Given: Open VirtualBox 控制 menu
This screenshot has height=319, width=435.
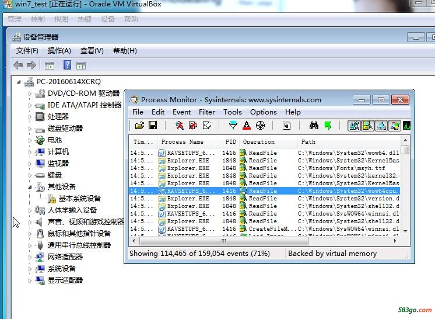Looking at the screenshot, I should click(x=37, y=19).
